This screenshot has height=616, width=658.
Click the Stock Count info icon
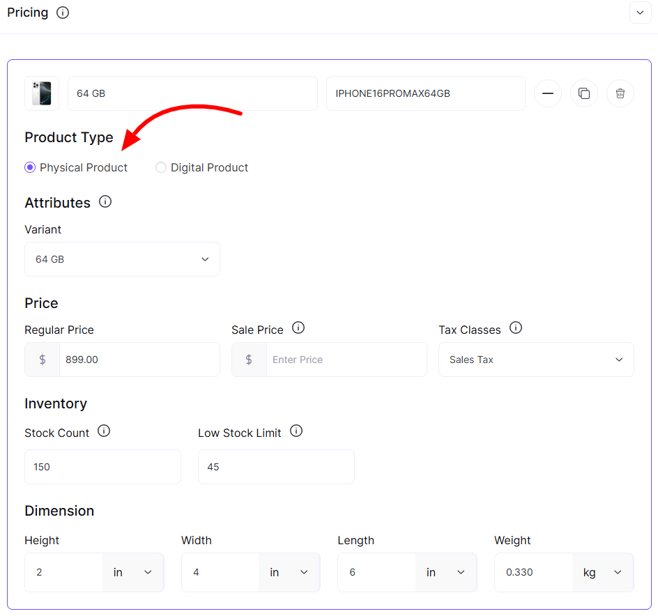(x=104, y=431)
